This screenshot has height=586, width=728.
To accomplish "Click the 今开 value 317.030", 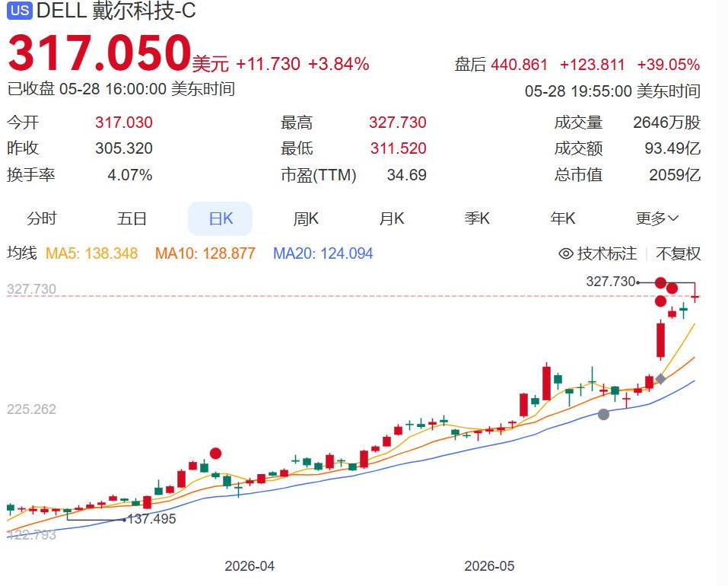I will coord(124,123).
